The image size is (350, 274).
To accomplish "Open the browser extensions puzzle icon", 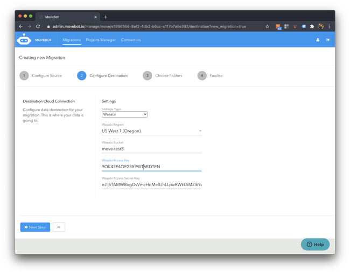I will (x=312, y=26).
